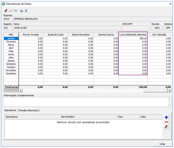Viewport: 174px width, 148px height.
Task: Remove operadora with the red minus icon
Action: click(166, 122)
